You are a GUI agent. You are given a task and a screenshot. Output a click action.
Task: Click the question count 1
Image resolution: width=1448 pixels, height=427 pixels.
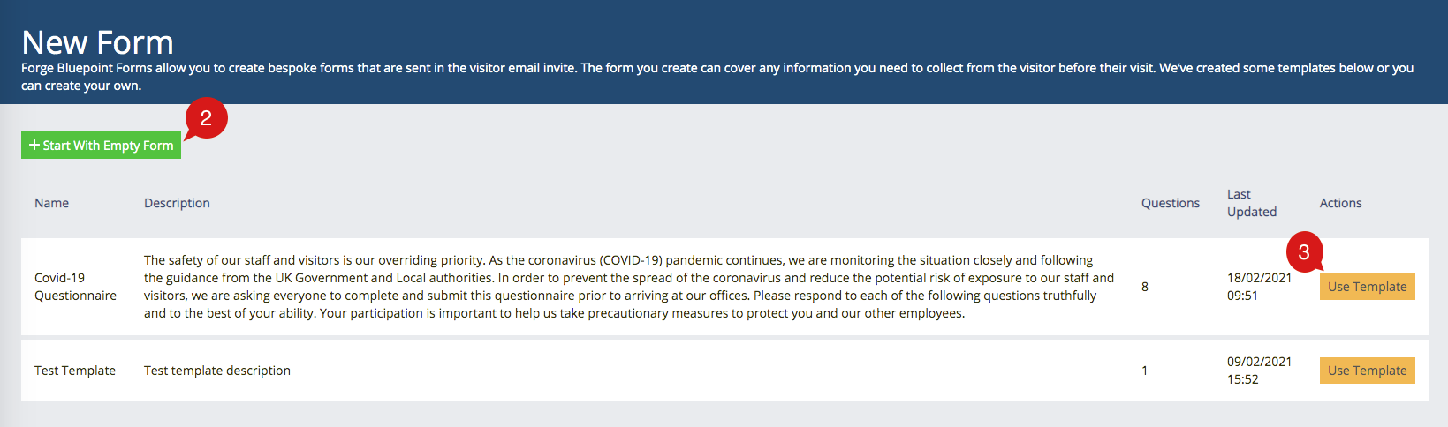(x=1145, y=371)
